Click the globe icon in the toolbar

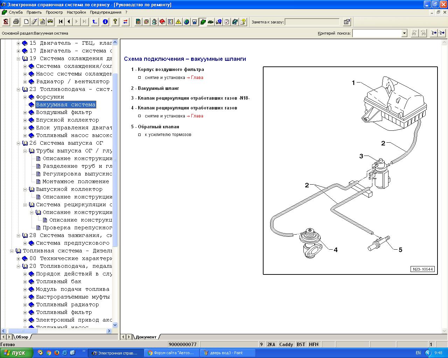(187, 22)
